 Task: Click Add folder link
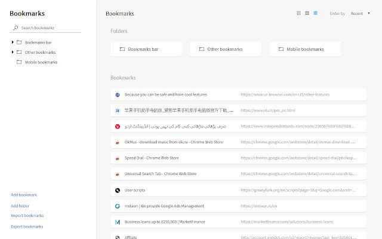[x=20, y=206]
